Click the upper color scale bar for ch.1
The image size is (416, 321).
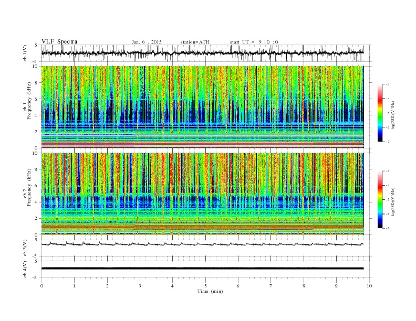(x=380, y=113)
